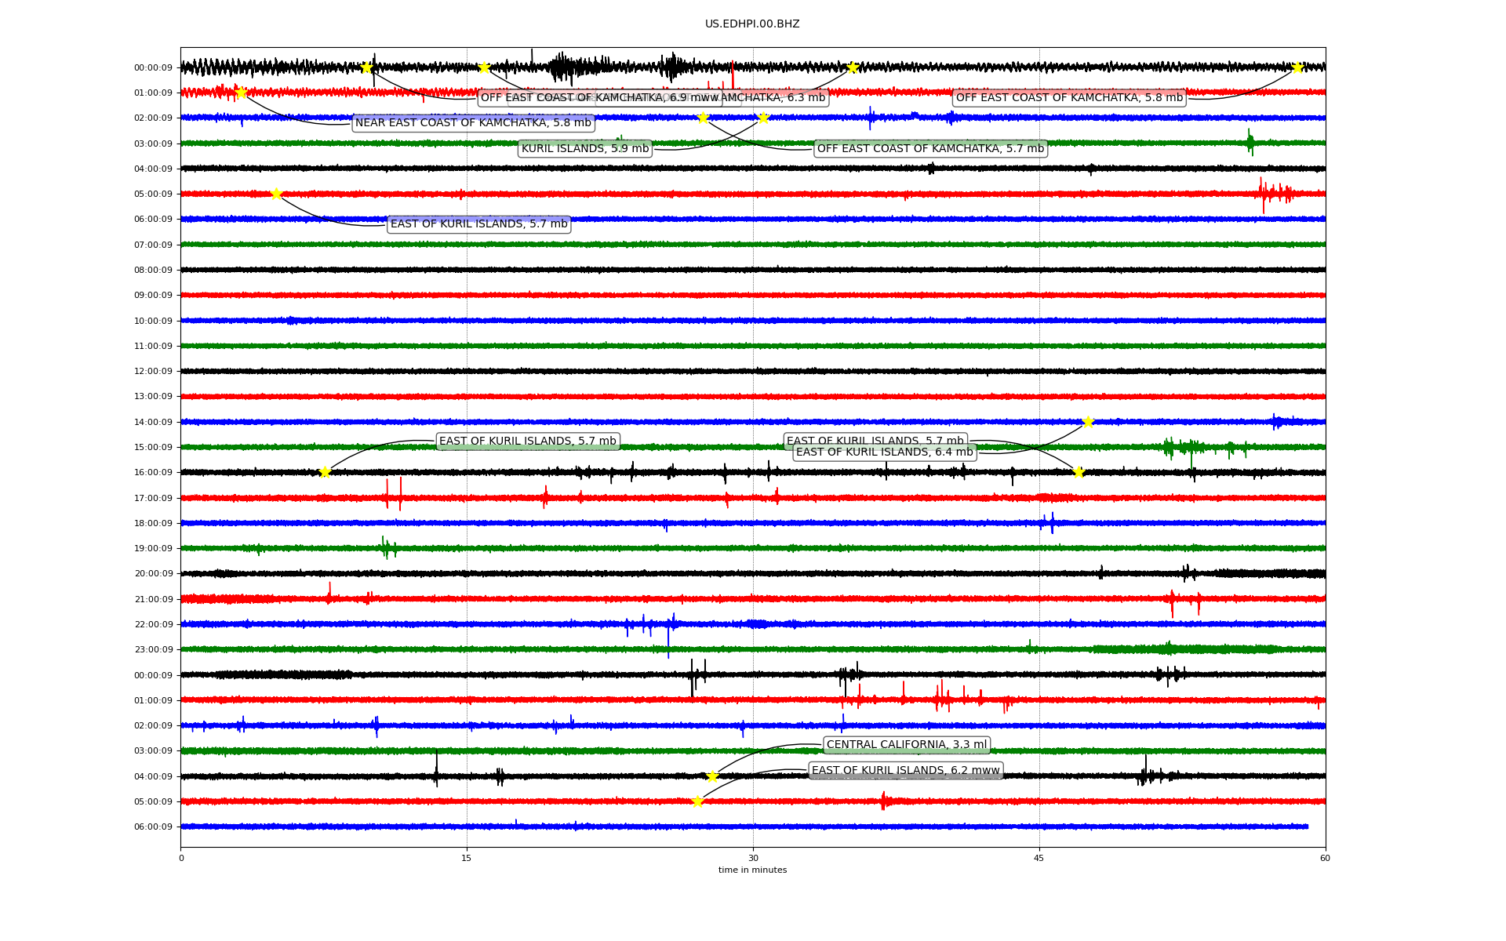Select the 13:00:09 row label
The width and height of the screenshot is (1506, 941).
[x=153, y=397]
